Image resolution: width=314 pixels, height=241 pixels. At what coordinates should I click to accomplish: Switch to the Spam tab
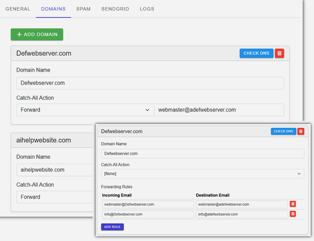tap(83, 9)
